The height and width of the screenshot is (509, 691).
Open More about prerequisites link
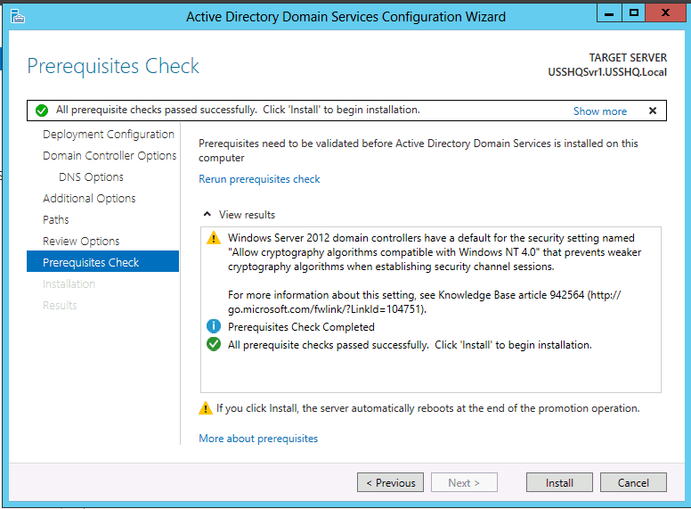(x=258, y=439)
